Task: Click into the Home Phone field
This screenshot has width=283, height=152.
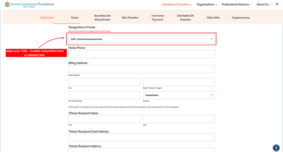Action: pyautogui.click(x=141, y=54)
